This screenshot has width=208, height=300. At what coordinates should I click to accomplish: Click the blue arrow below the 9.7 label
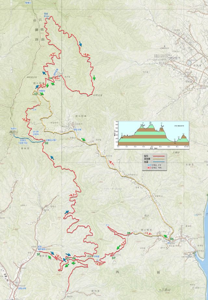(67, 212)
